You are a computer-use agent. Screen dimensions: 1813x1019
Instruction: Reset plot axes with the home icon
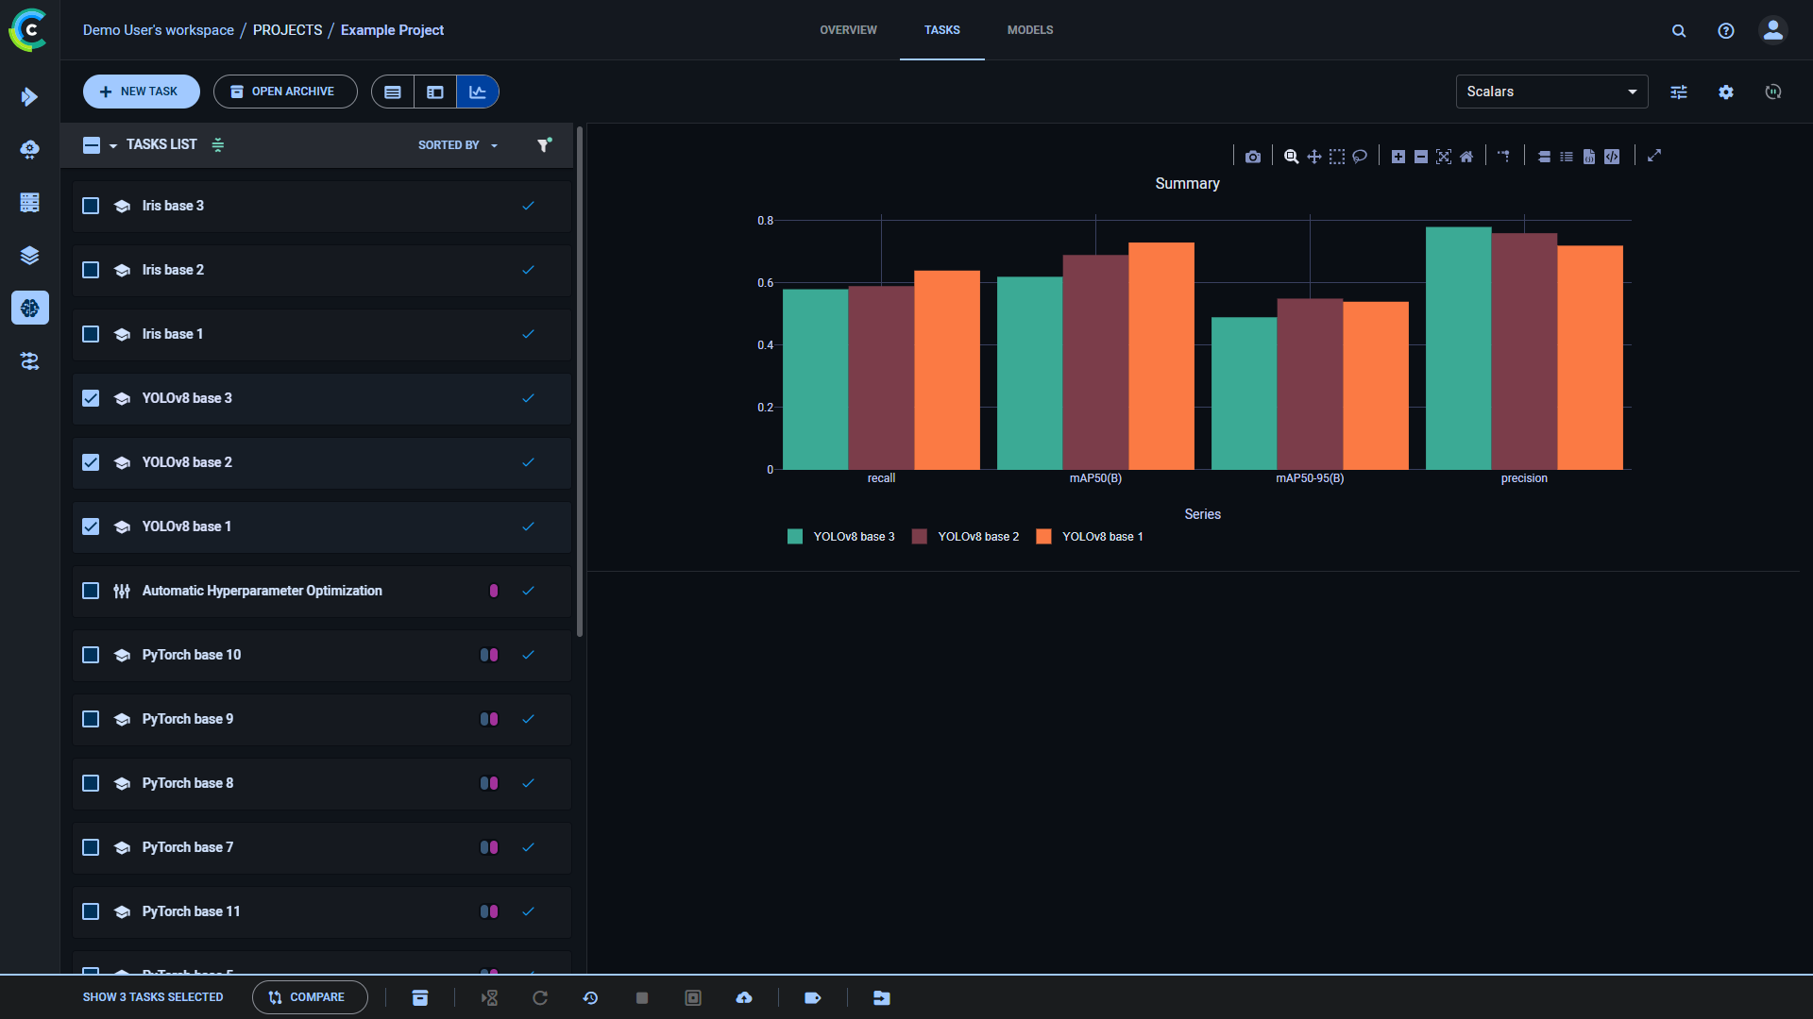tap(1466, 157)
